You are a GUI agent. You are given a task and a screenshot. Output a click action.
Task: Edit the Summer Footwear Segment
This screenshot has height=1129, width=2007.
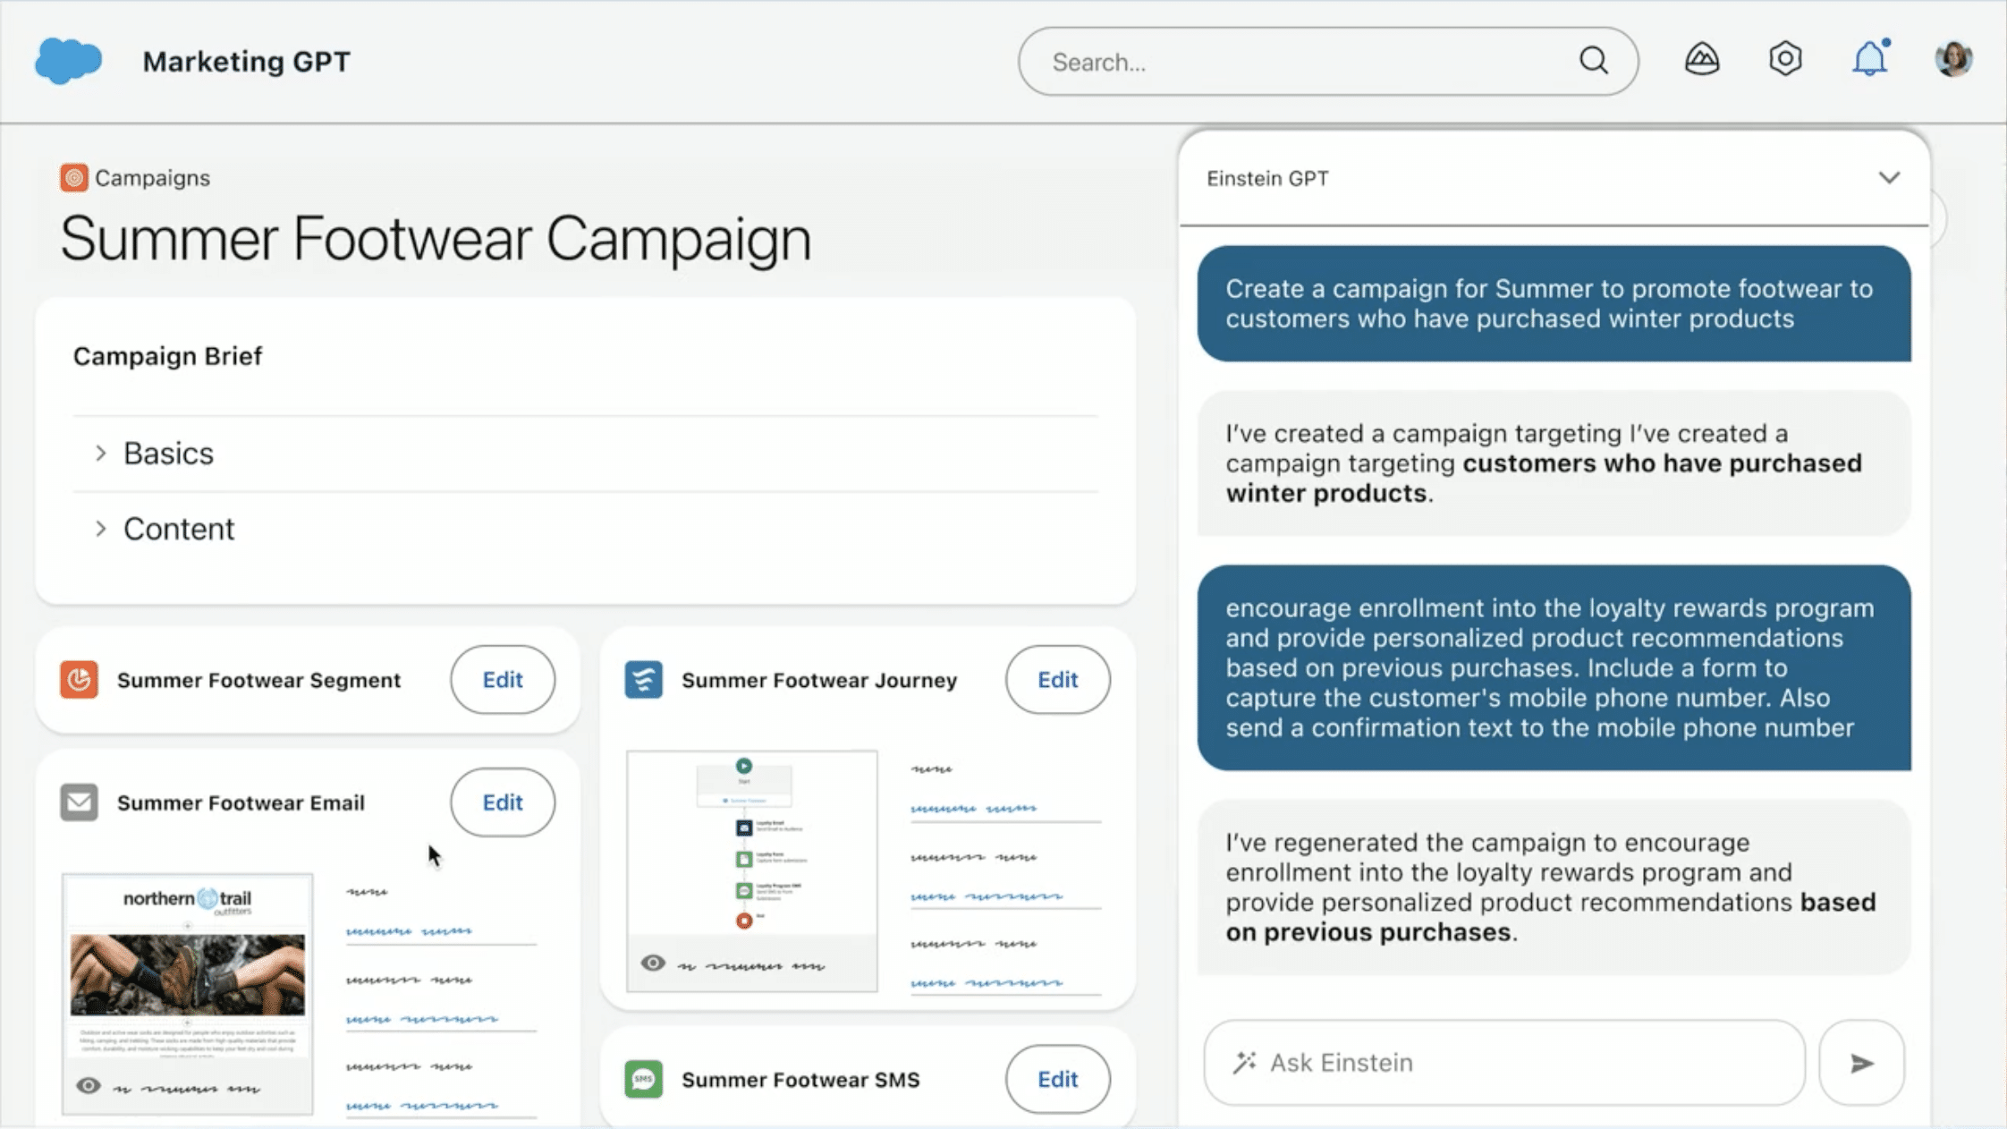point(502,680)
